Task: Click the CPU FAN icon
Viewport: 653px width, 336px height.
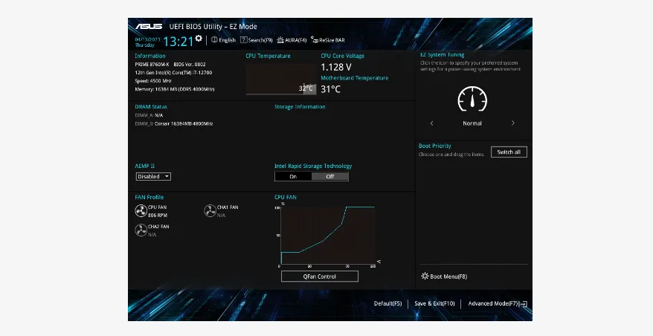Action: pyautogui.click(x=141, y=210)
